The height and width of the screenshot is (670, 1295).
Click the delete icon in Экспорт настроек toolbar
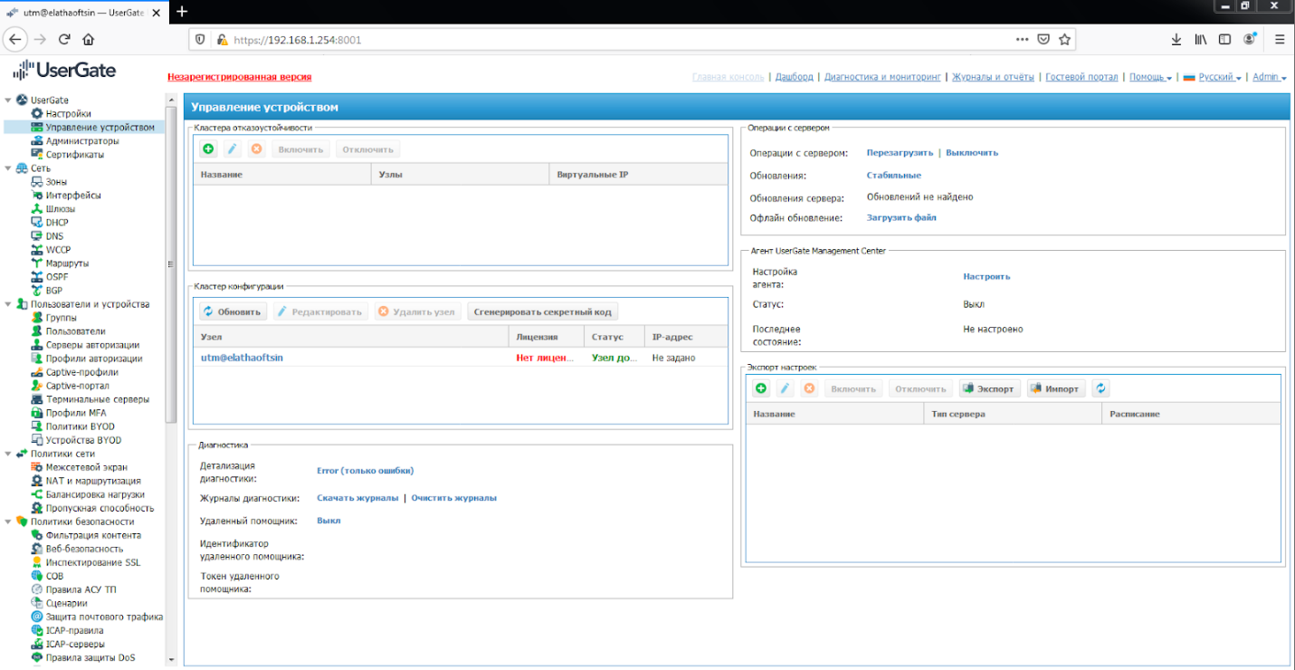(809, 388)
